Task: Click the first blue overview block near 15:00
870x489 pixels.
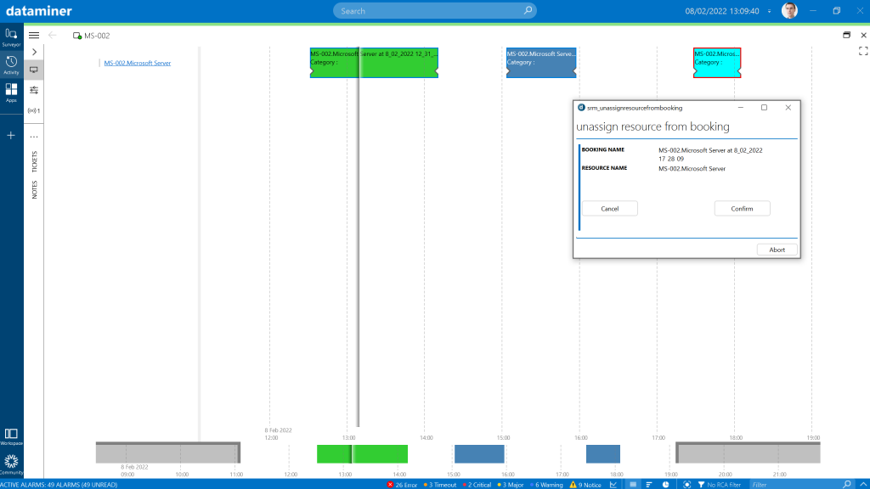Action: coord(479,453)
